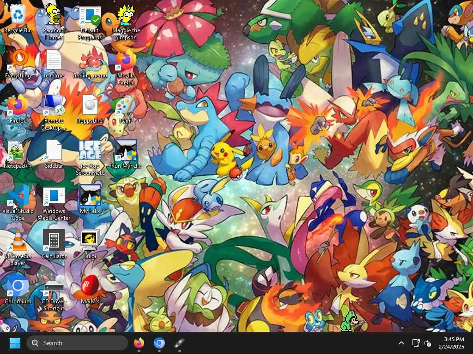Click the Chromium desktop shortcut

coord(18,289)
